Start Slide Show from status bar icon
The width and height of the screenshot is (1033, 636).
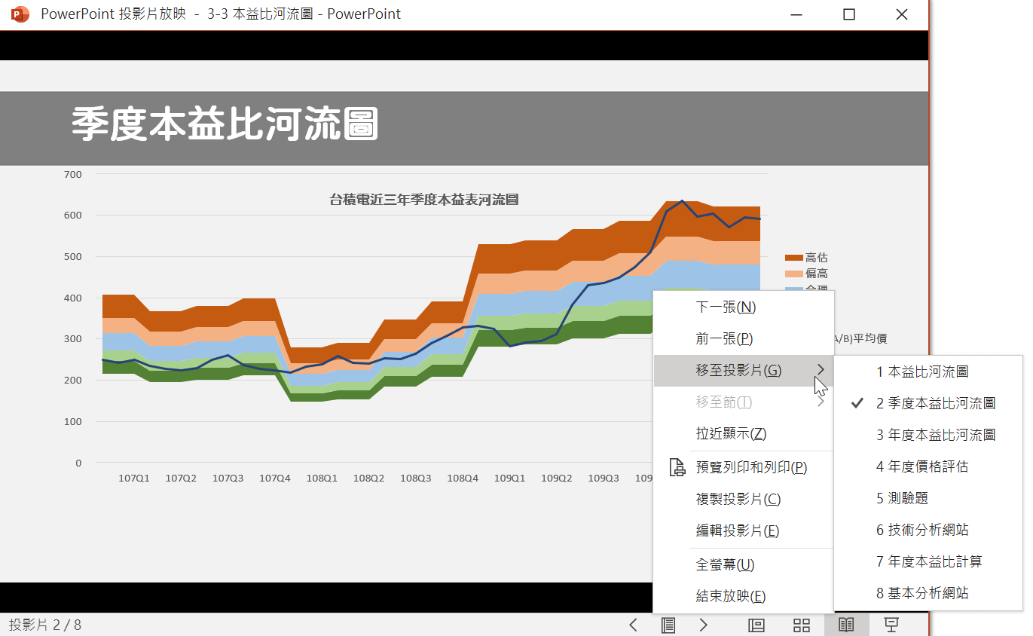coord(891,625)
